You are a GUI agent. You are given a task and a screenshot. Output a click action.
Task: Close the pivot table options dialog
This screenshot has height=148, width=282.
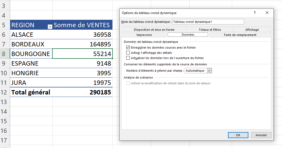(267, 13)
